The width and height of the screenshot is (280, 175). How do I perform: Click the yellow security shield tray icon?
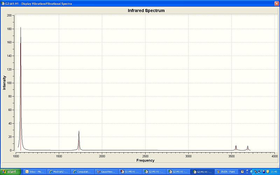[268, 171]
